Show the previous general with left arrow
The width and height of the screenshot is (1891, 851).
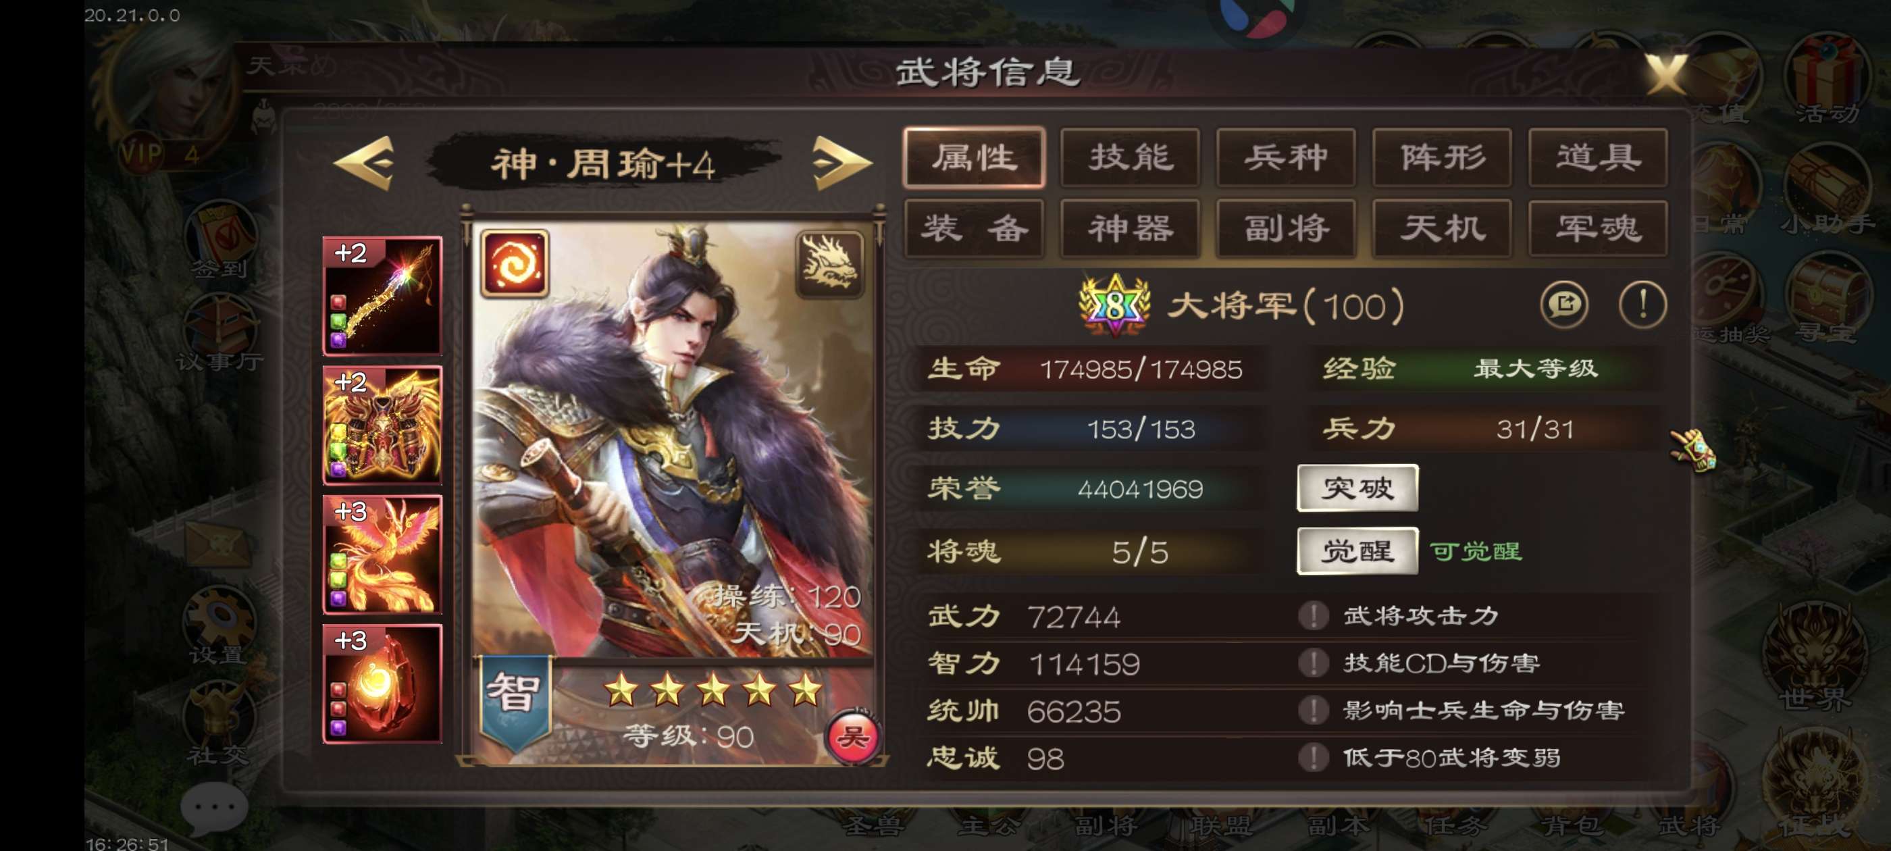tap(364, 162)
